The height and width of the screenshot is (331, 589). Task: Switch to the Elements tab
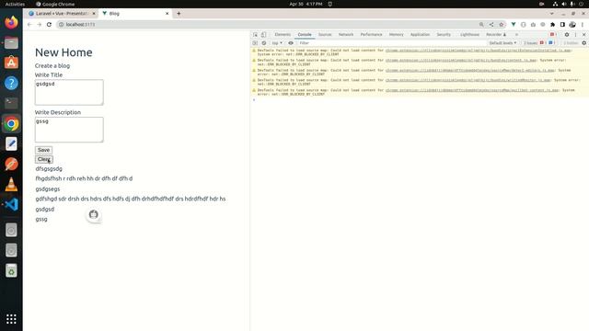click(x=283, y=35)
